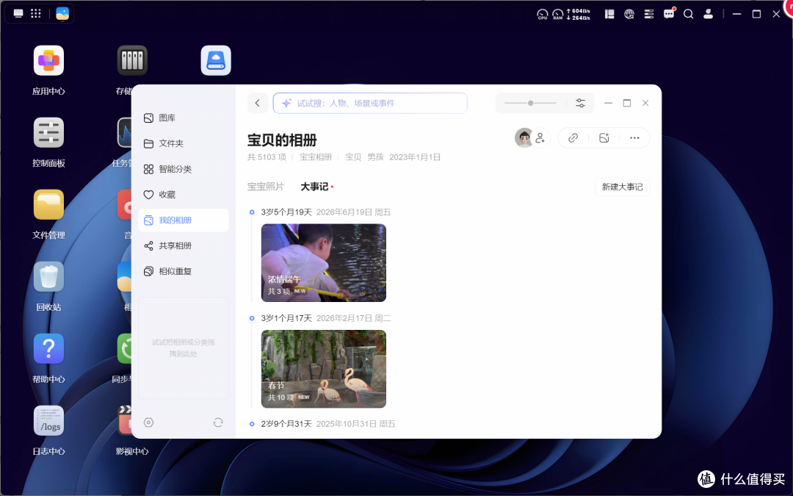Open photo app settings gear in sidebar
Viewport: 793px width, 496px height.
point(148,423)
